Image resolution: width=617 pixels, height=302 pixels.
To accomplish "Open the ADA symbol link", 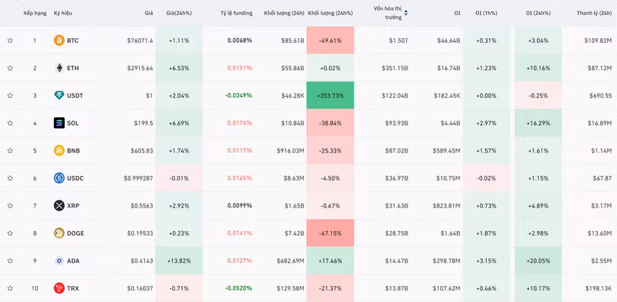I will (73, 261).
